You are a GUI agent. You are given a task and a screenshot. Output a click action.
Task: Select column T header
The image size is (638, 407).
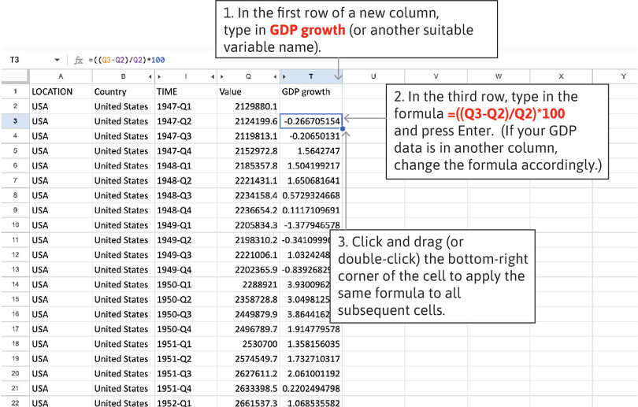(311, 76)
